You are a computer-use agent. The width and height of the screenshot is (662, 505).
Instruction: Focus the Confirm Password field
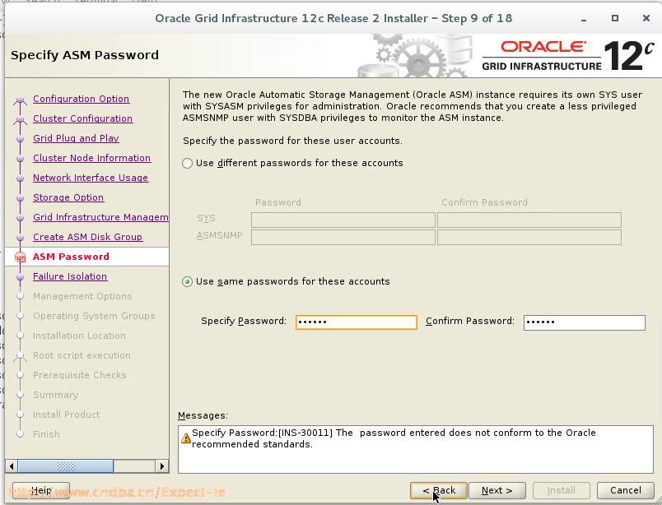pyautogui.click(x=585, y=322)
